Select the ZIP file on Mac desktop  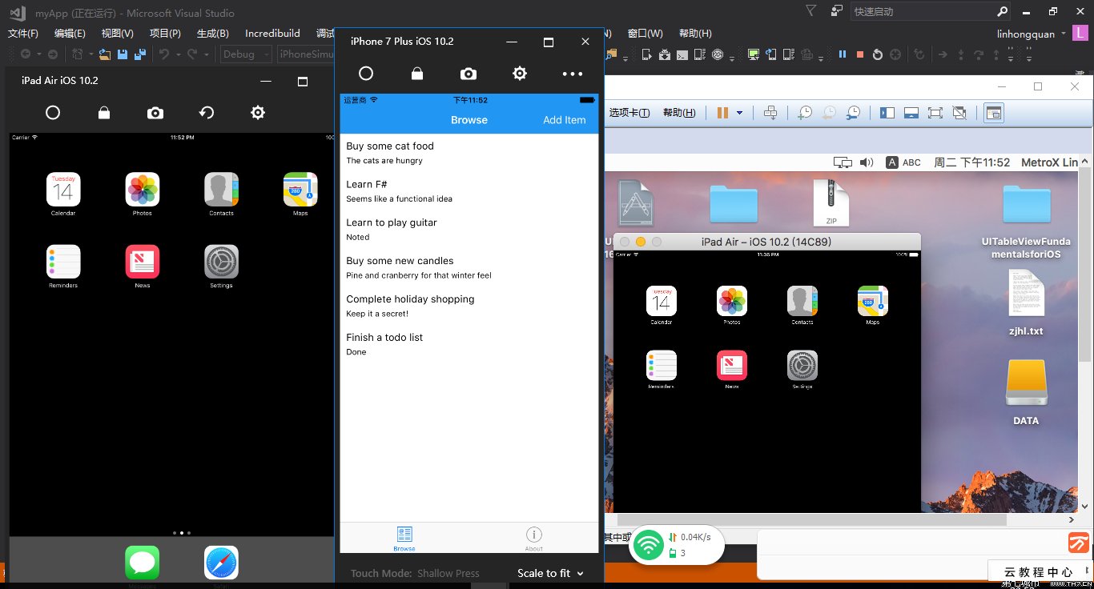[831, 202]
